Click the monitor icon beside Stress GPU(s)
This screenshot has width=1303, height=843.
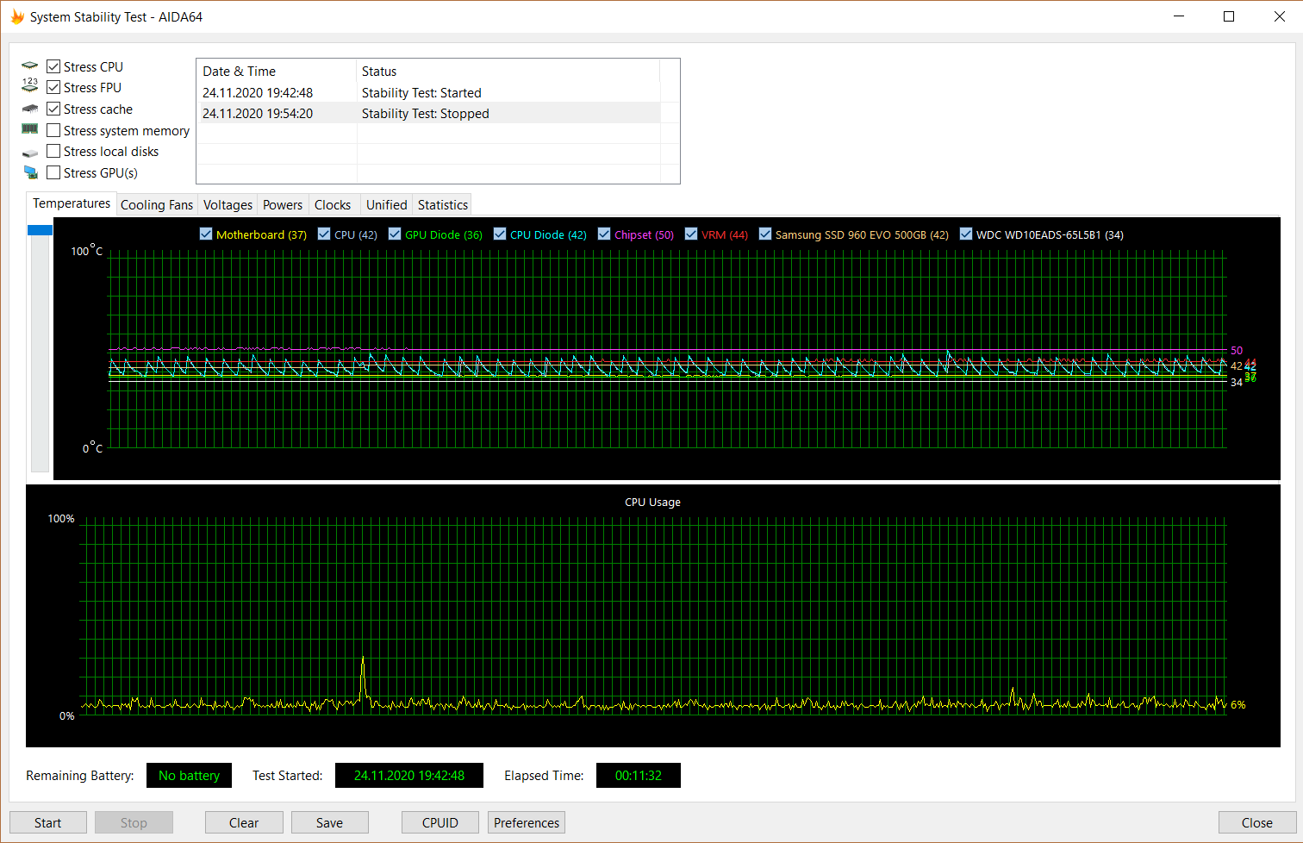(x=31, y=172)
